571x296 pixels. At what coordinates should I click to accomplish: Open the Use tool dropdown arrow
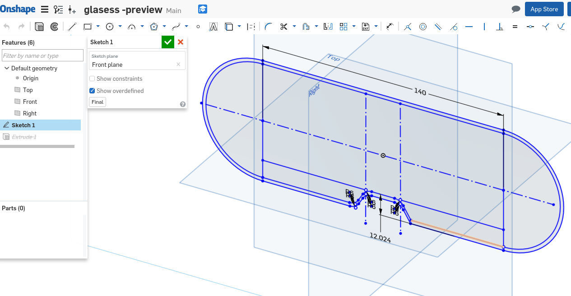[239, 27]
